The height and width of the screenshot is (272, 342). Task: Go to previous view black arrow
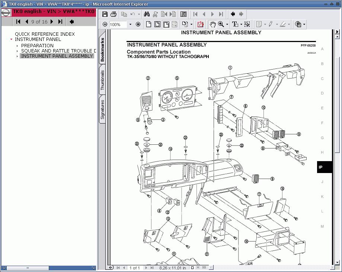233,14
